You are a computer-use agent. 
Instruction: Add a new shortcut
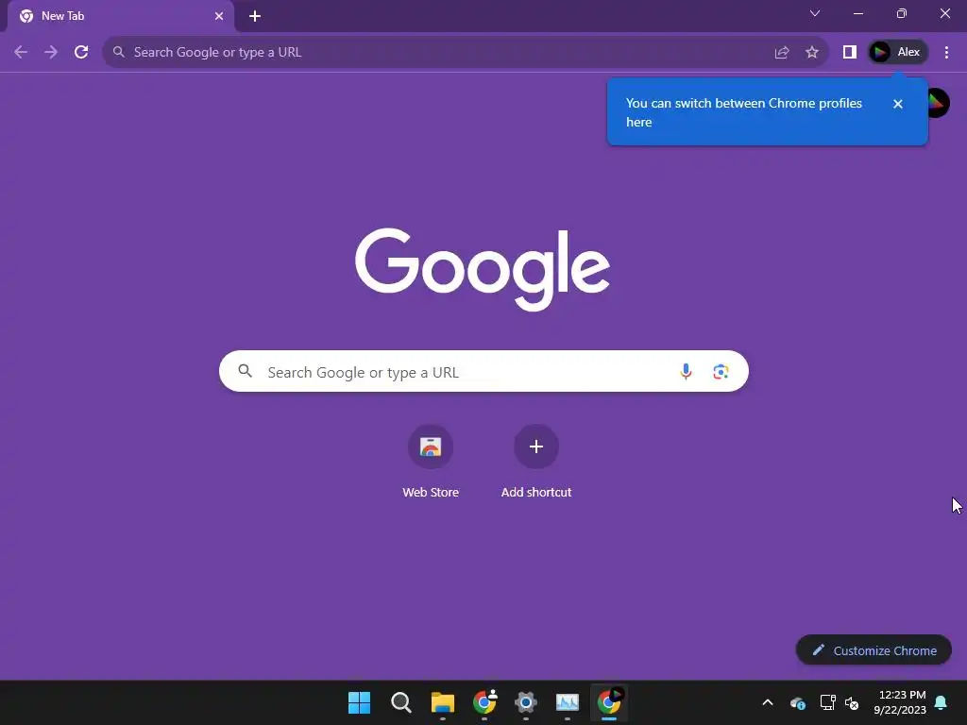536,447
